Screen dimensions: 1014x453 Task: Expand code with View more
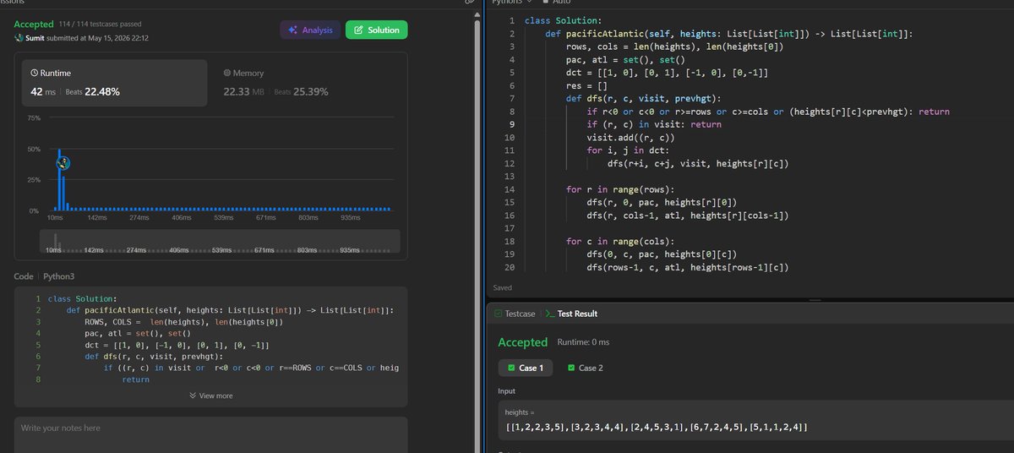(211, 396)
